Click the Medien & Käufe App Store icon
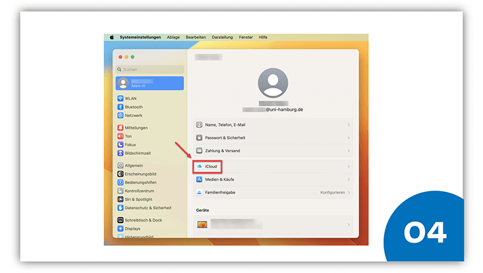483x273 pixels. tap(199, 179)
